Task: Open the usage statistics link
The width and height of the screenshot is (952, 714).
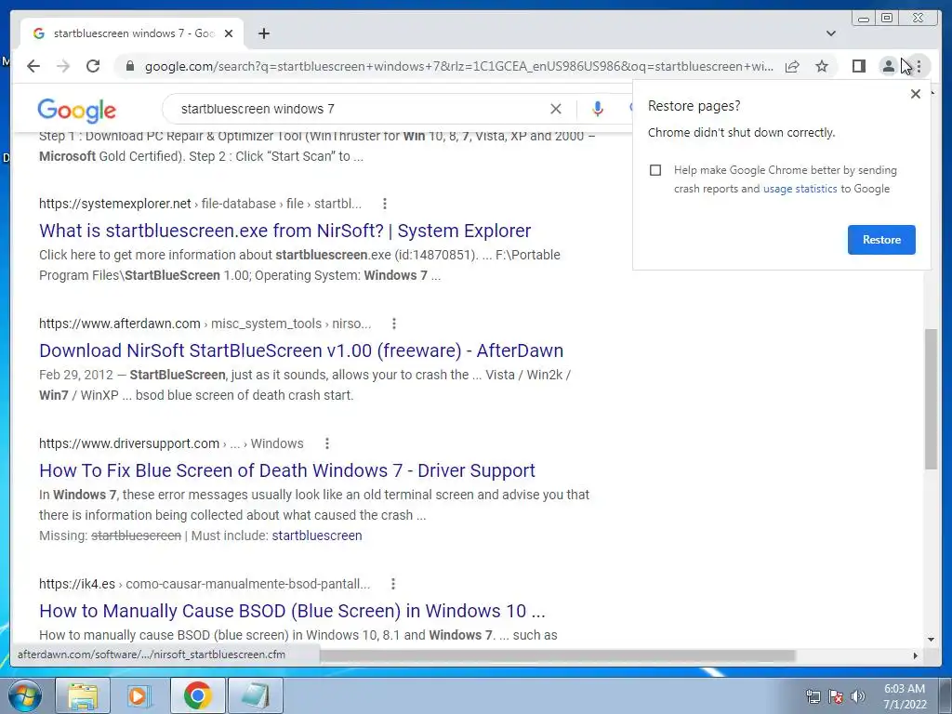Action: pos(800,189)
